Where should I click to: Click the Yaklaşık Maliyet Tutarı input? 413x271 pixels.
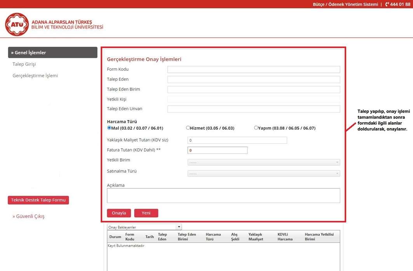[237, 140]
